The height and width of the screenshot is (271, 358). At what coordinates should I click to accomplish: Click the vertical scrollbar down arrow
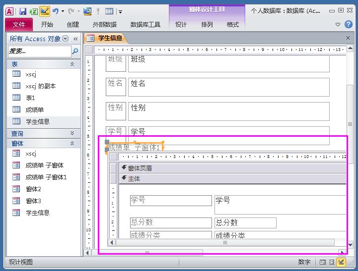point(350,245)
